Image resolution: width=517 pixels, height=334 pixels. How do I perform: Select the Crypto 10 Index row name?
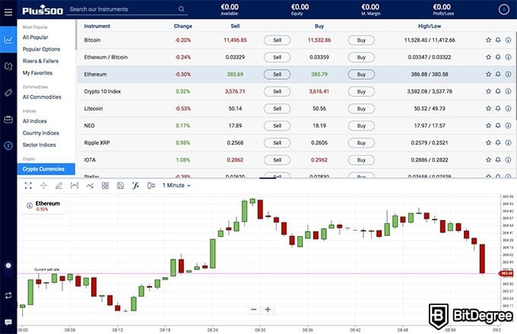pyautogui.click(x=102, y=92)
